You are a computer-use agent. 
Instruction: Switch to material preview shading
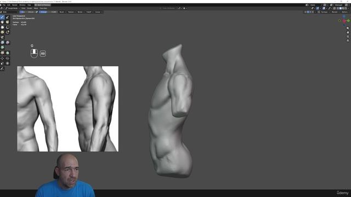point(343,8)
